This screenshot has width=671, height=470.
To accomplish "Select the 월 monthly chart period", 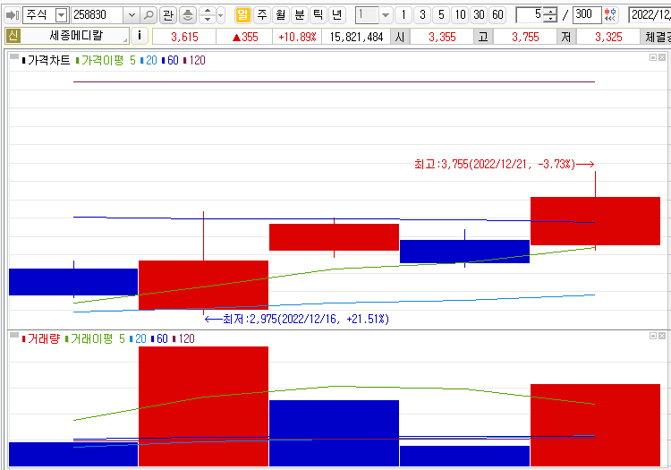I will click(x=281, y=15).
